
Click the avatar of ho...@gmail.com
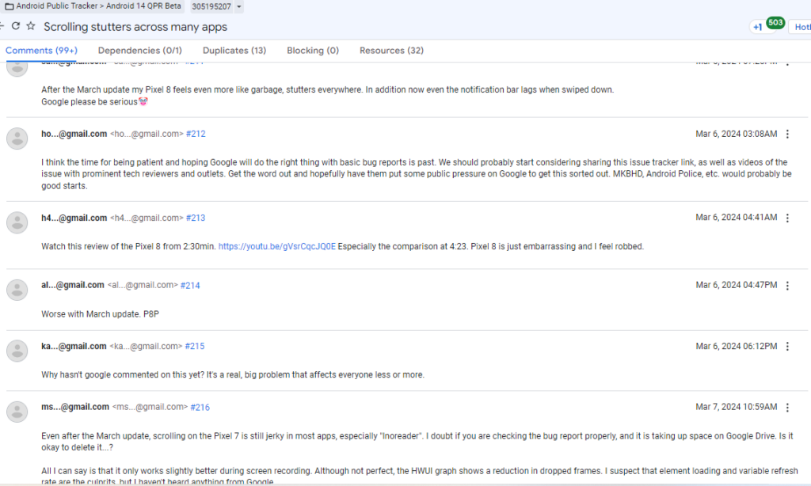[17, 139]
